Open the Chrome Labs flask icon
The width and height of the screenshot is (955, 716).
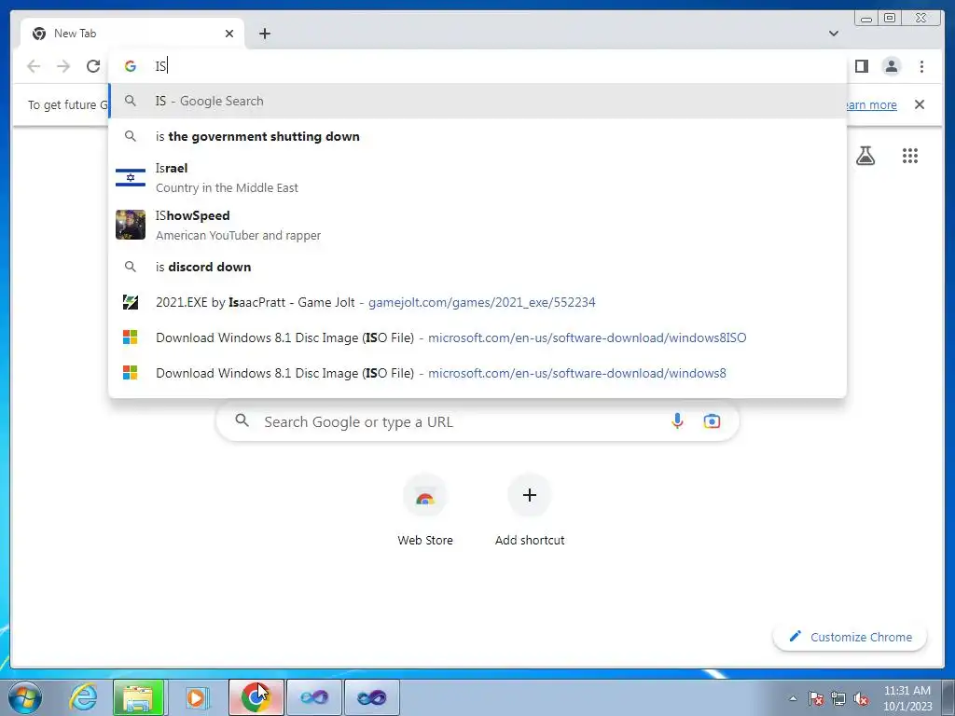coord(865,156)
